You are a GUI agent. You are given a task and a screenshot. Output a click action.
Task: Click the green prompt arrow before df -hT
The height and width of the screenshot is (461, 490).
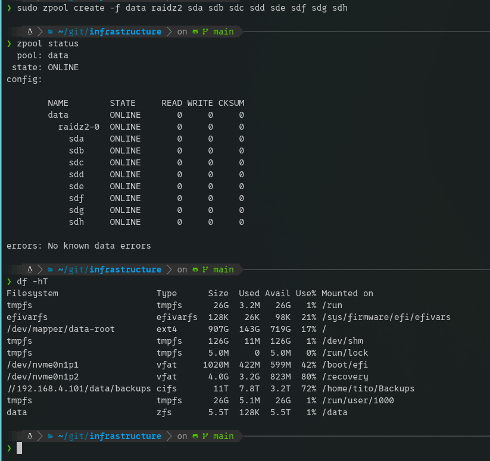[9, 281]
